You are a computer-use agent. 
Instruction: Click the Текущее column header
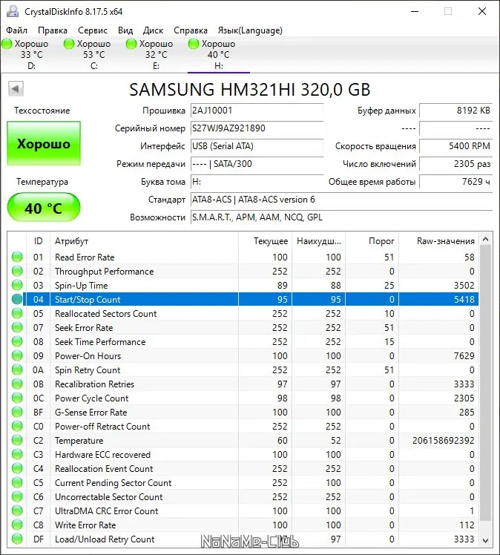point(265,241)
